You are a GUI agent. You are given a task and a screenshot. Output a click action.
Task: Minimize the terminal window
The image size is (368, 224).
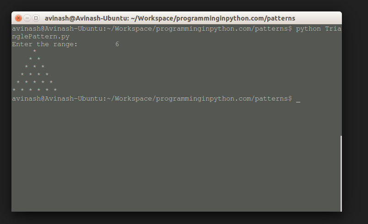(27, 18)
